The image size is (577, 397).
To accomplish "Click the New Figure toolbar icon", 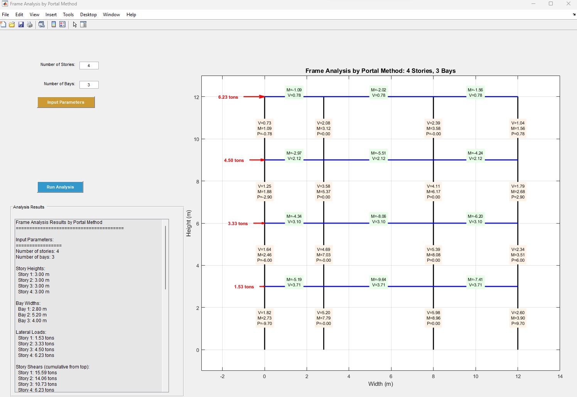I will click(x=3, y=25).
